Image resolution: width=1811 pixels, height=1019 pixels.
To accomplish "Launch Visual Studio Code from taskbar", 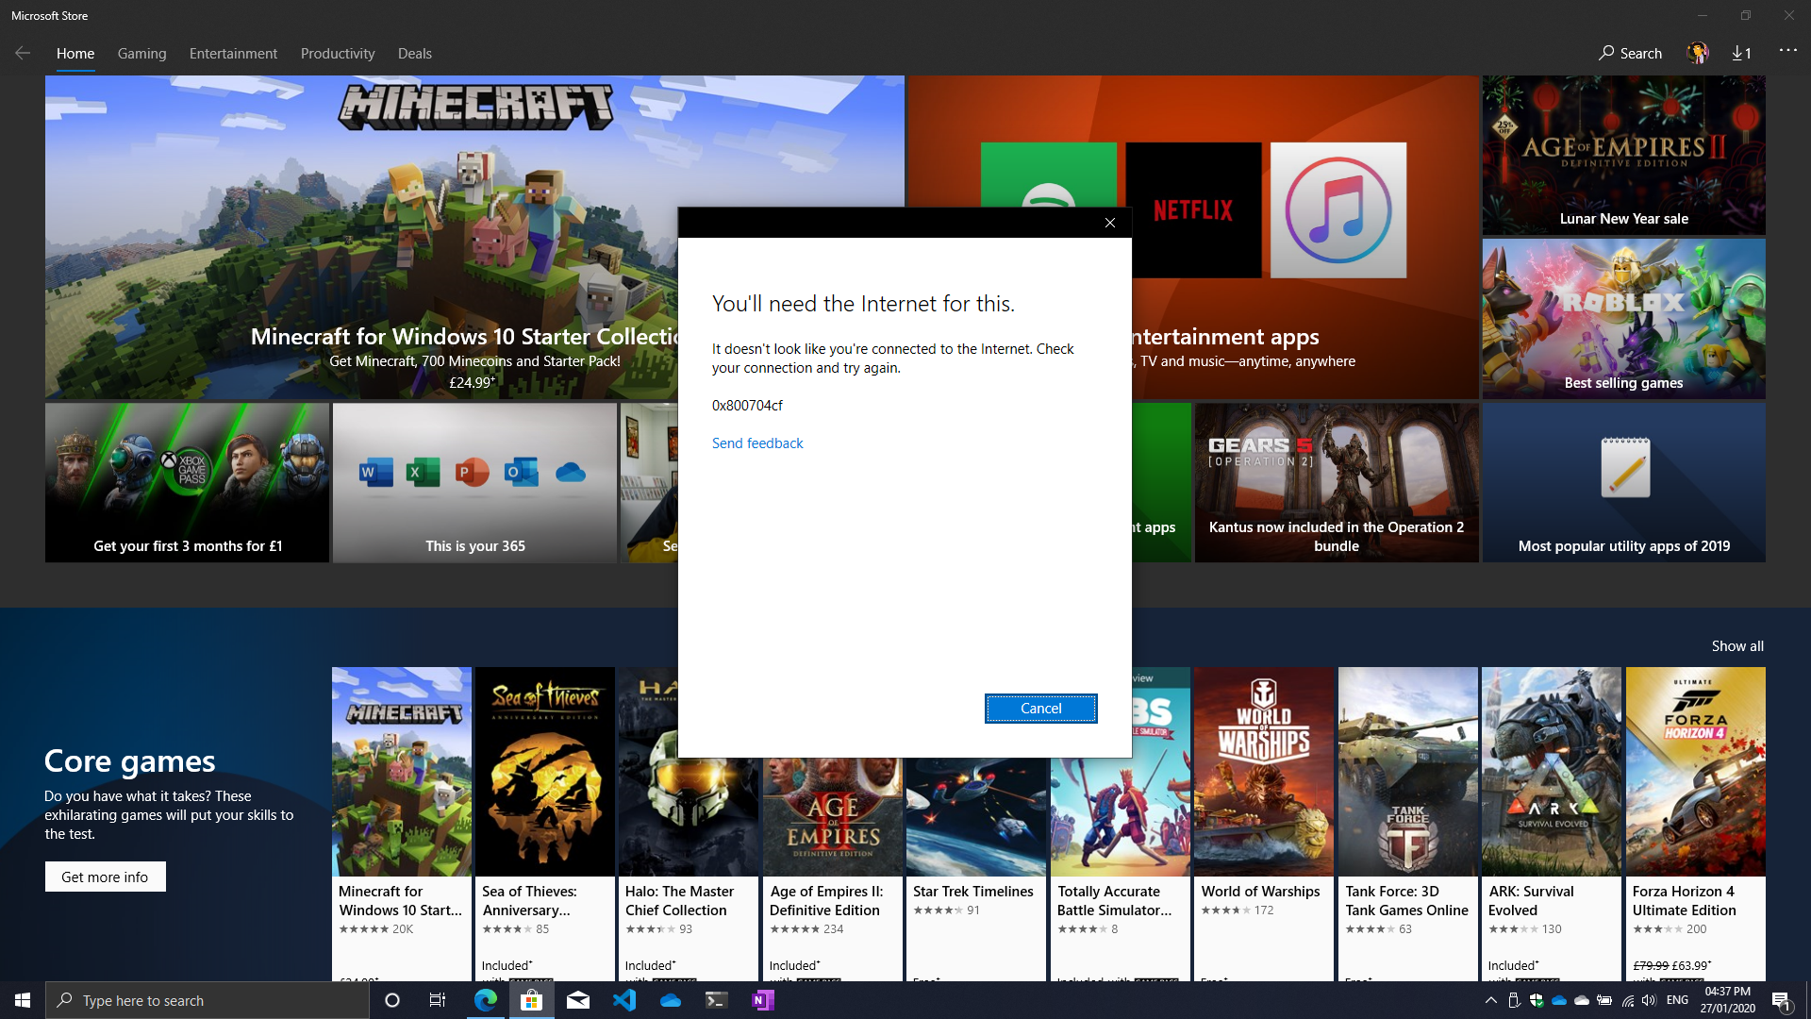I will (624, 1000).
